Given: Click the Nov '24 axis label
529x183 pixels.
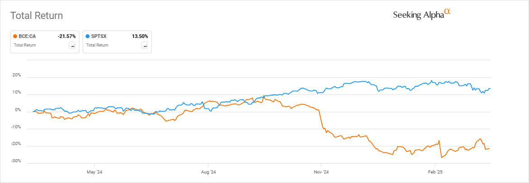Looking at the screenshot, I should (321, 172).
